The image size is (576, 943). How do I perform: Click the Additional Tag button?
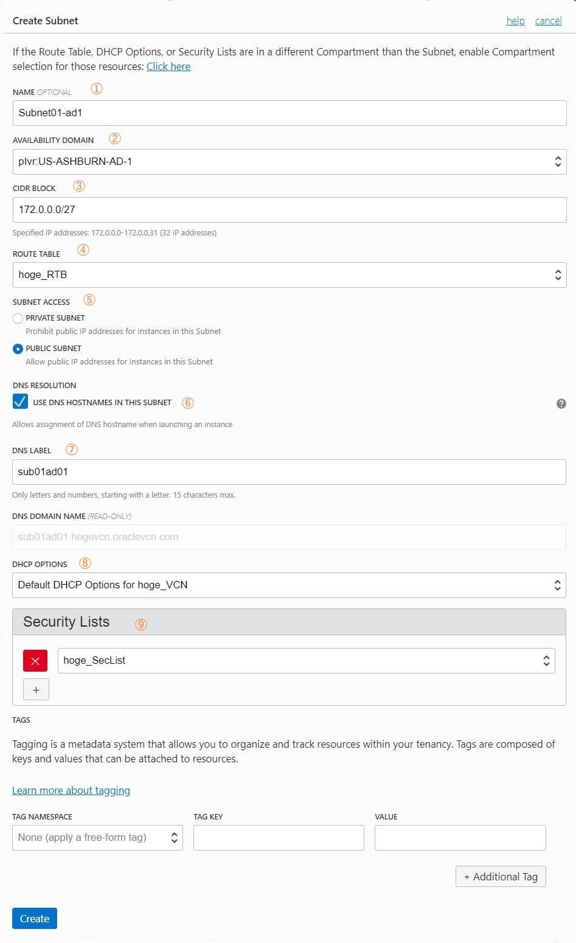(x=501, y=877)
